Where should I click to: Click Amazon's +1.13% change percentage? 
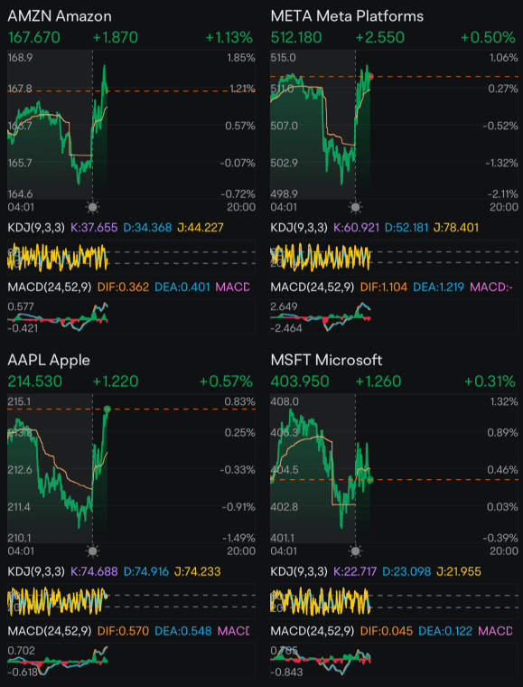click(229, 38)
